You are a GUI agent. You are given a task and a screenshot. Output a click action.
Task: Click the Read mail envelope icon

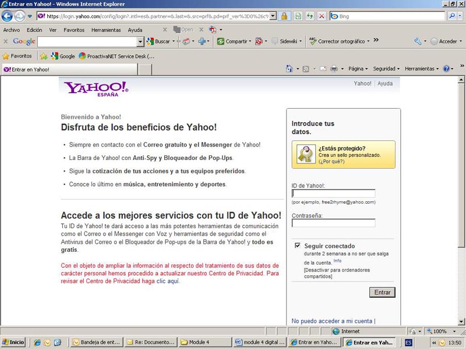pyautogui.click(x=323, y=69)
